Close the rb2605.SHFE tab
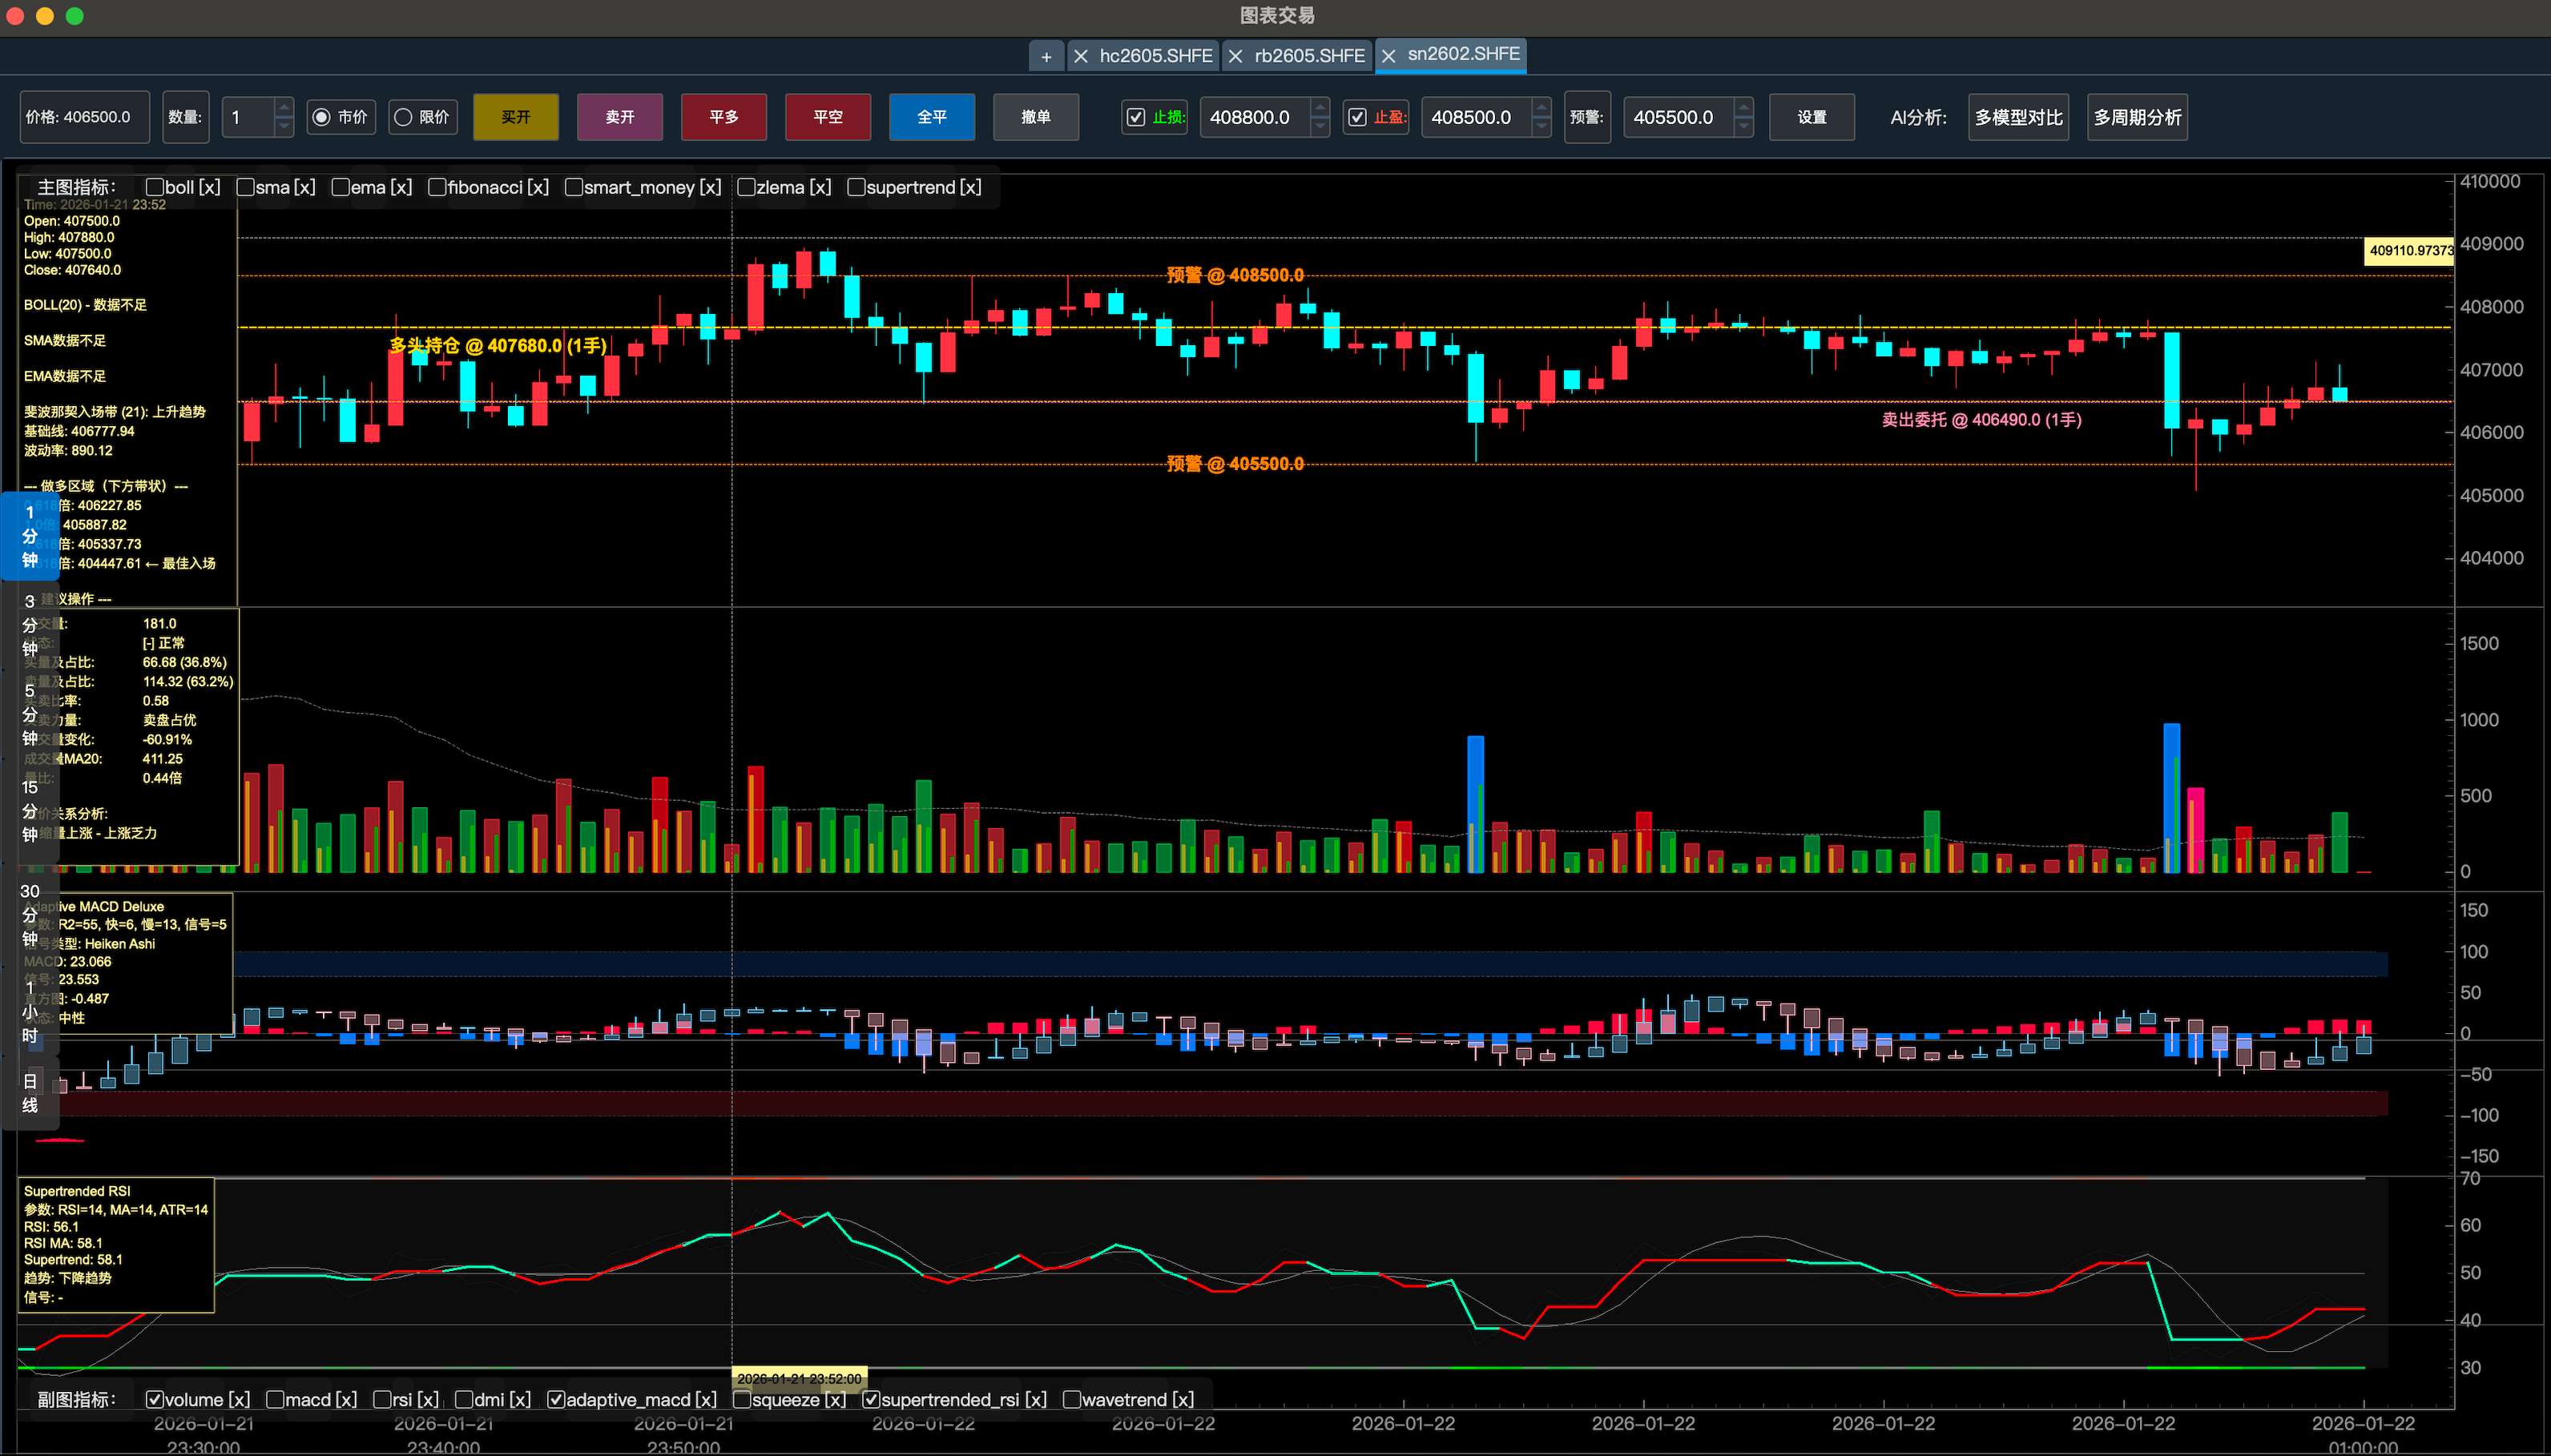The image size is (2551, 1456). [1235, 57]
